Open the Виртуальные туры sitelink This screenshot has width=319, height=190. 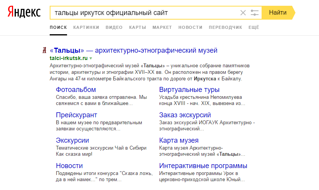tap(190, 90)
